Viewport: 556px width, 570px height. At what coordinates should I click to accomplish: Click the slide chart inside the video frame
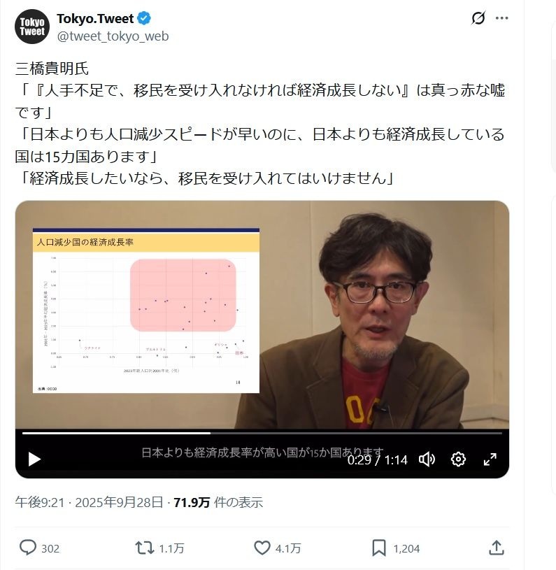tap(146, 311)
